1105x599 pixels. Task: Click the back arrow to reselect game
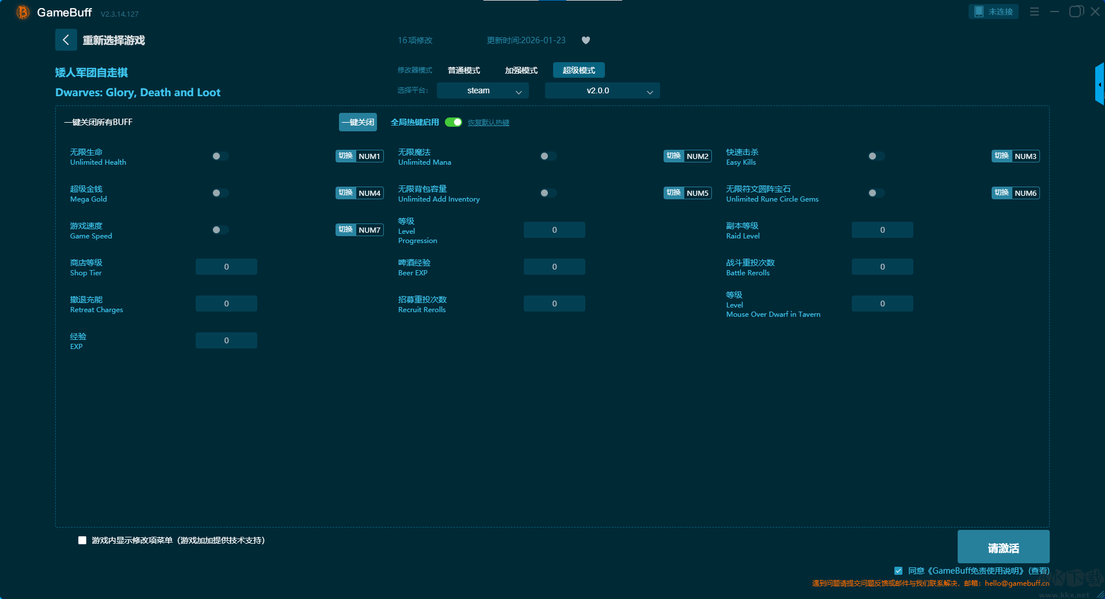(x=66, y=40)
